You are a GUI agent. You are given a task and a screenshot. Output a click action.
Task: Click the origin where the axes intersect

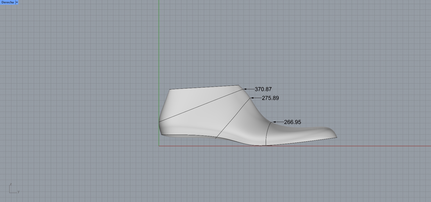[159, 146]
